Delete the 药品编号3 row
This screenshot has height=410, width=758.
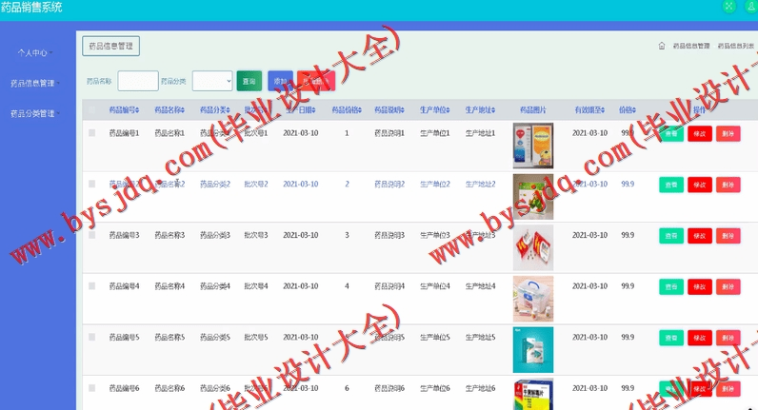pyautogui.click(x=728, y=236)
